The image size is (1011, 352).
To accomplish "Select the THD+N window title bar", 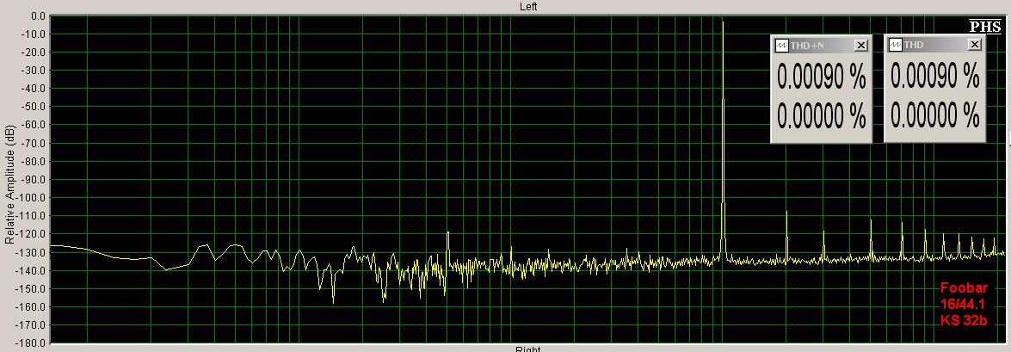I will point(822,45).
